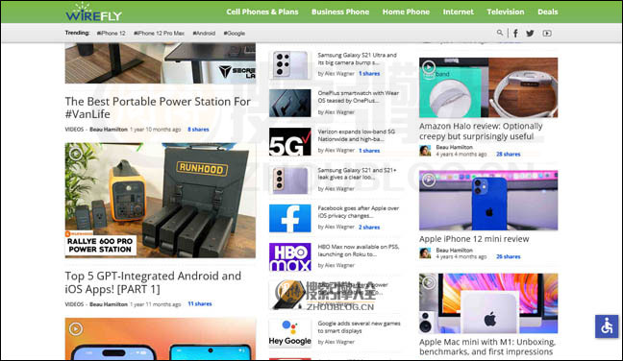Open the accessibility wheelchair widget
This screenshot has height=361, width=623.
607,326
